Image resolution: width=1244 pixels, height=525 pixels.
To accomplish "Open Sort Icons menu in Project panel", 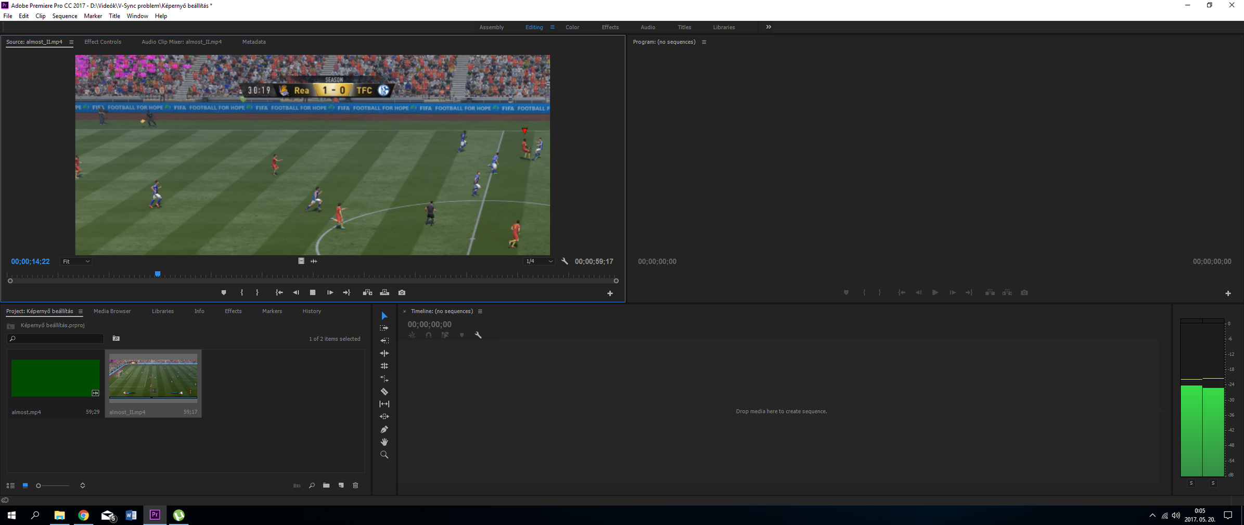I will (x=82, y=485).
